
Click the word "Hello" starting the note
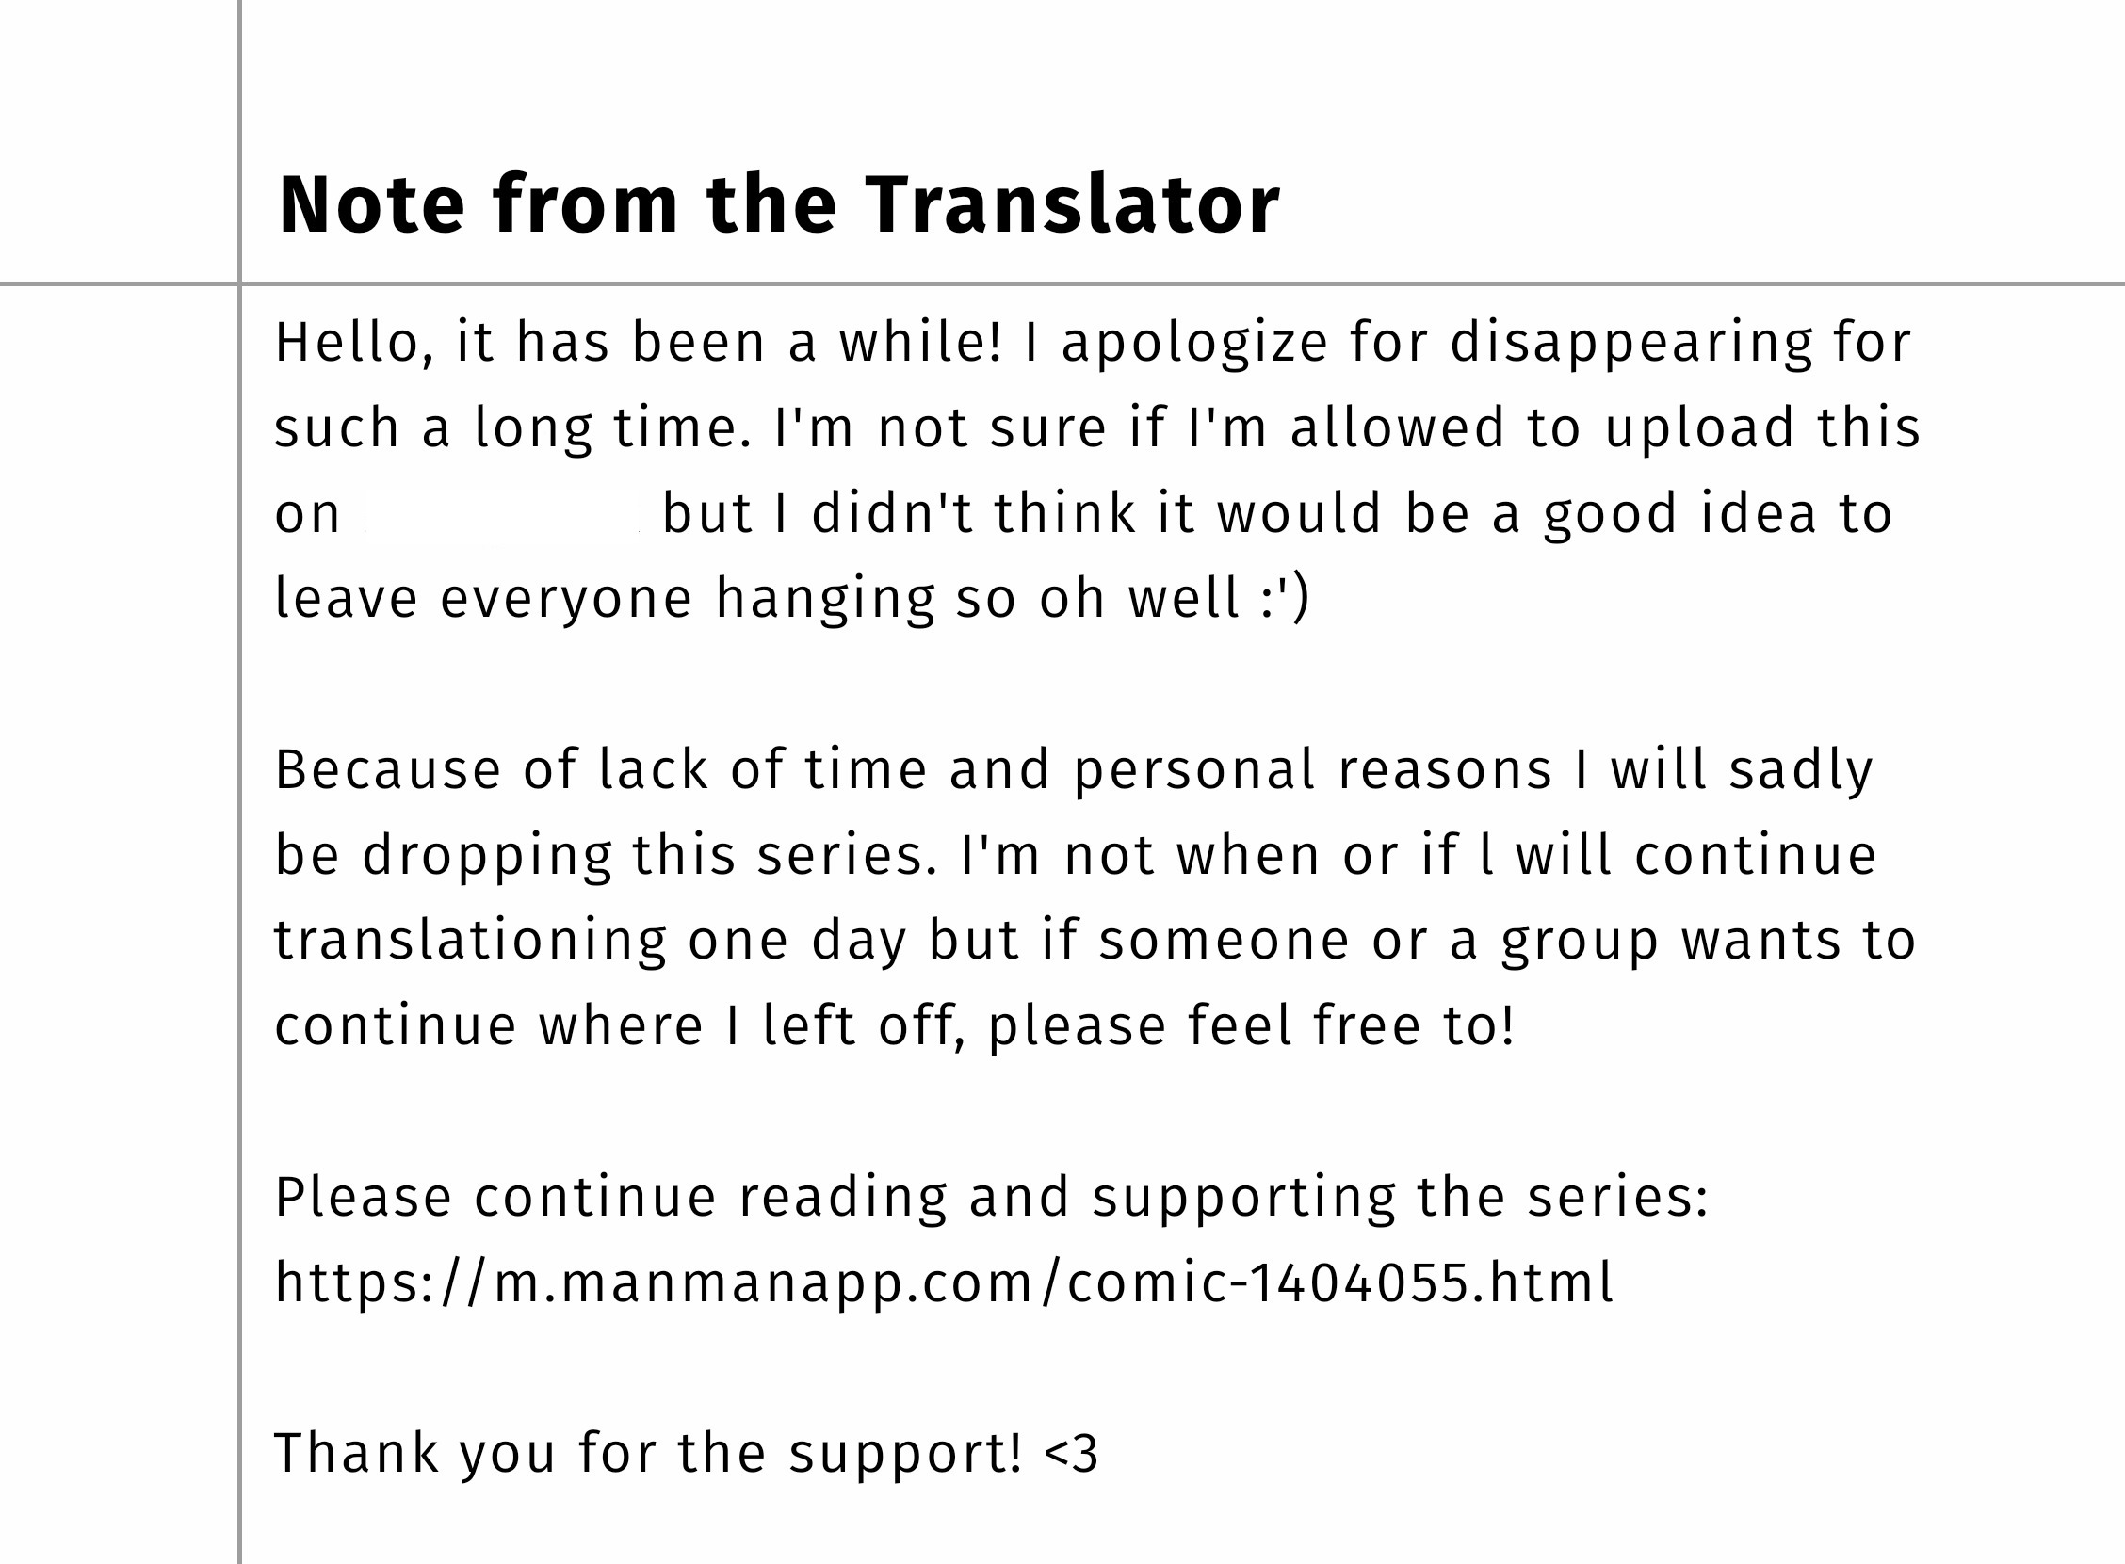coord(347,342)
